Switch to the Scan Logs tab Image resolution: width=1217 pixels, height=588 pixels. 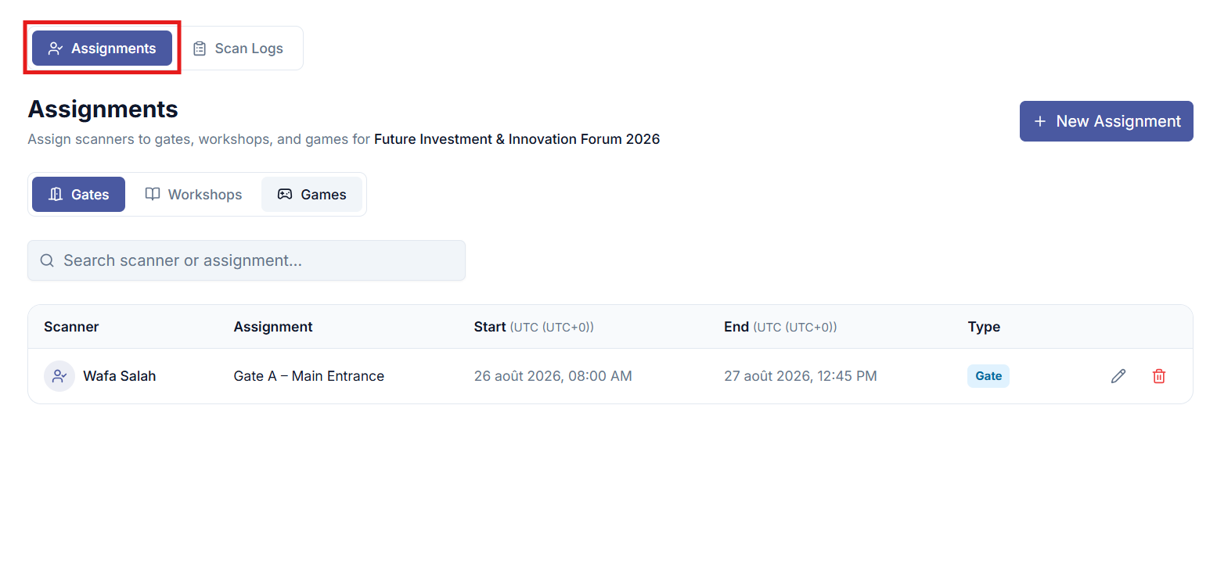tap(239, 48)
